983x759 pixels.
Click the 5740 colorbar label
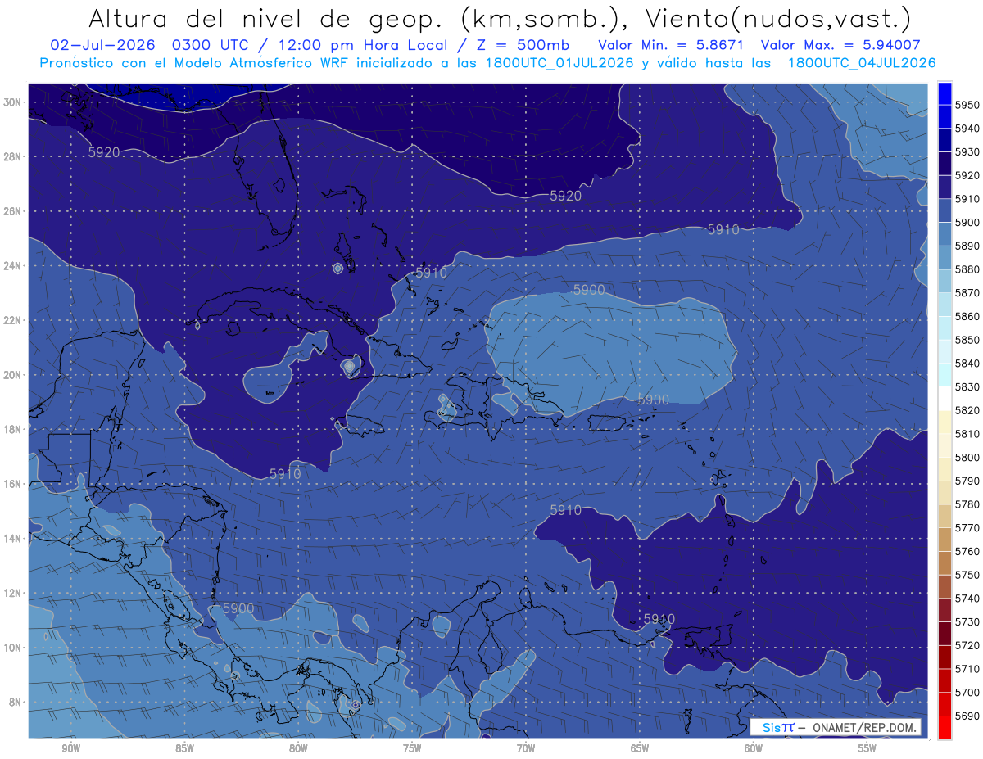click(967, 599)
